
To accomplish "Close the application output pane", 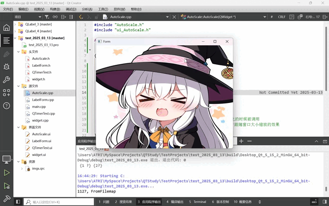I will [x=325, y=142].
